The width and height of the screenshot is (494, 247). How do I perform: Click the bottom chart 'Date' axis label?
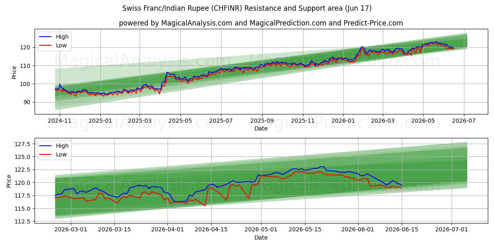click(x=261, y=238)
